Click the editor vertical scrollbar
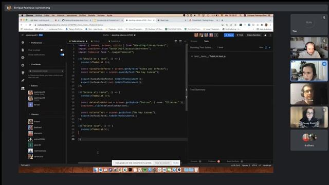The height and width of the screenshot is (185, 329). pos(186,77)
